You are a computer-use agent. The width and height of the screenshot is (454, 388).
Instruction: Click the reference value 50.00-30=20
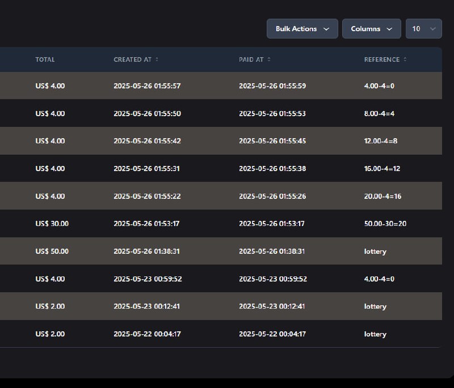click(385, 224)
